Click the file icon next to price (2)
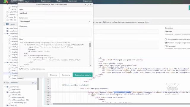Viewport: 190px width, 107px height. click(x=7, y=17)
